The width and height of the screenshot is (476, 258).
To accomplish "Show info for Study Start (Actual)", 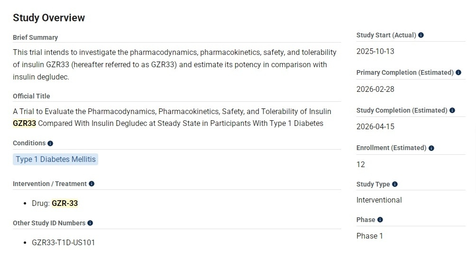I will click(421, 35).
